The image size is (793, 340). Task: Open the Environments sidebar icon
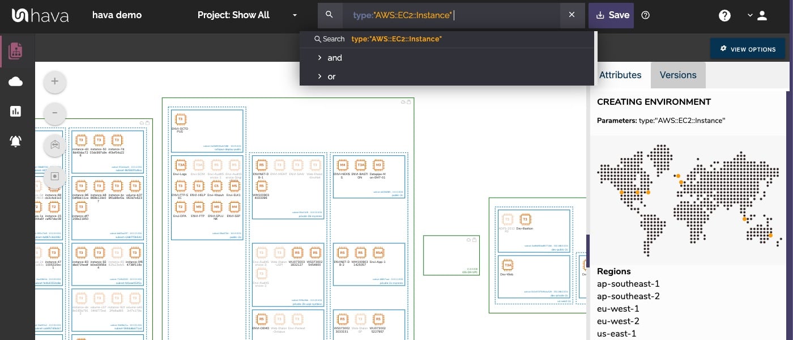point(16,51)
